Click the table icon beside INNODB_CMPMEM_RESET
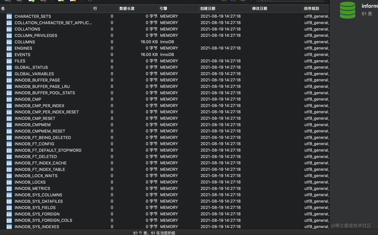 9,131
